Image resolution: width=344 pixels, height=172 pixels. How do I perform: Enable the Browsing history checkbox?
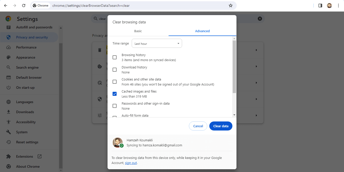coord(115,57)
